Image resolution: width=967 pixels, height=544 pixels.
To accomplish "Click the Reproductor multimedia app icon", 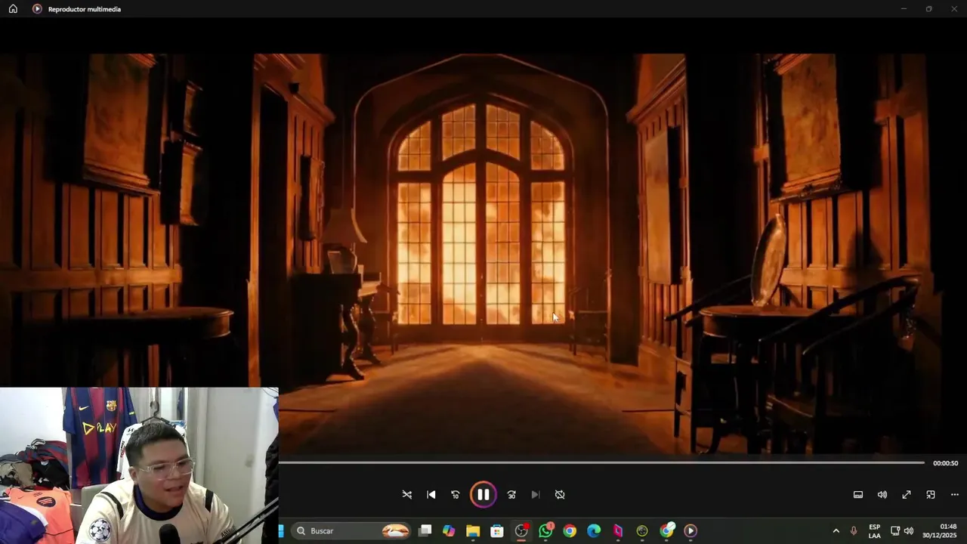I will click(x=37, y=9).
